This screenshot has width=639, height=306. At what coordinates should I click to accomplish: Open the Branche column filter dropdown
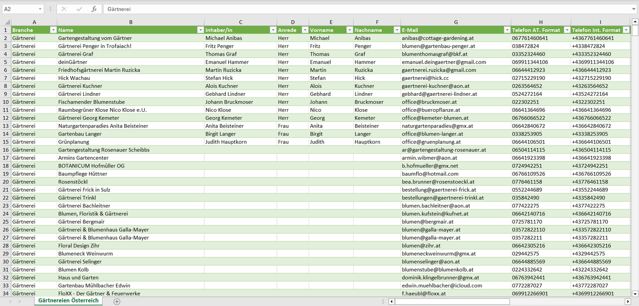click(x=53, y=30)
